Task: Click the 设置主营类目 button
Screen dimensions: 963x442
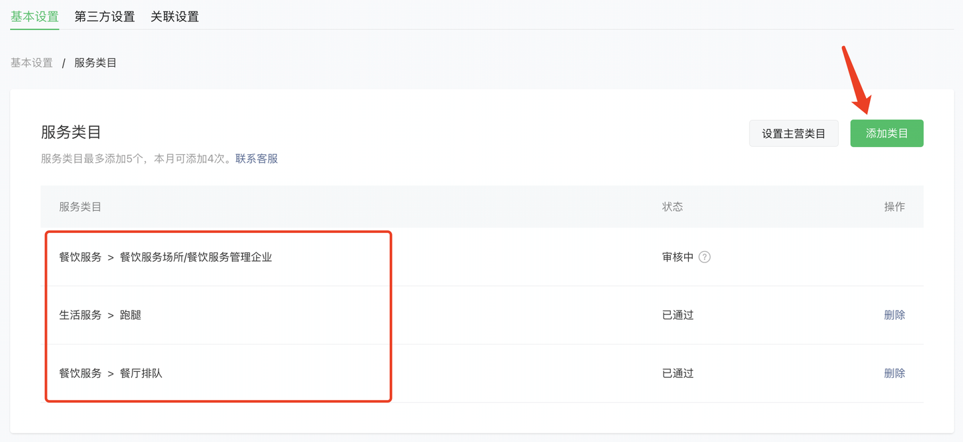Action: [x=794, y=134]
